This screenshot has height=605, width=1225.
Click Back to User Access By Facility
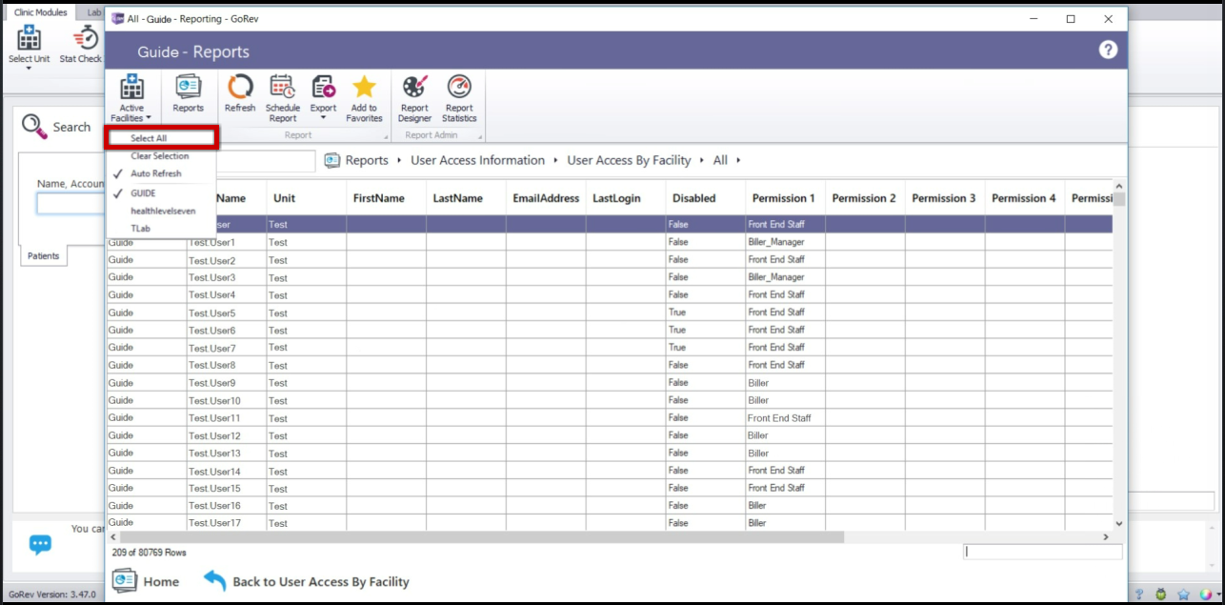307,581
